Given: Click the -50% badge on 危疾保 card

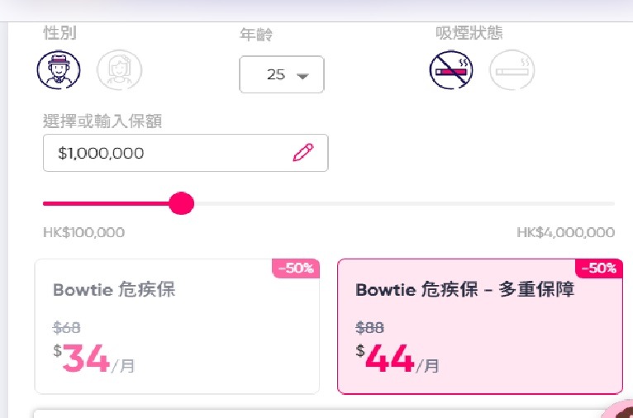Looking at the screenshot, I should (x=296, y=268).
